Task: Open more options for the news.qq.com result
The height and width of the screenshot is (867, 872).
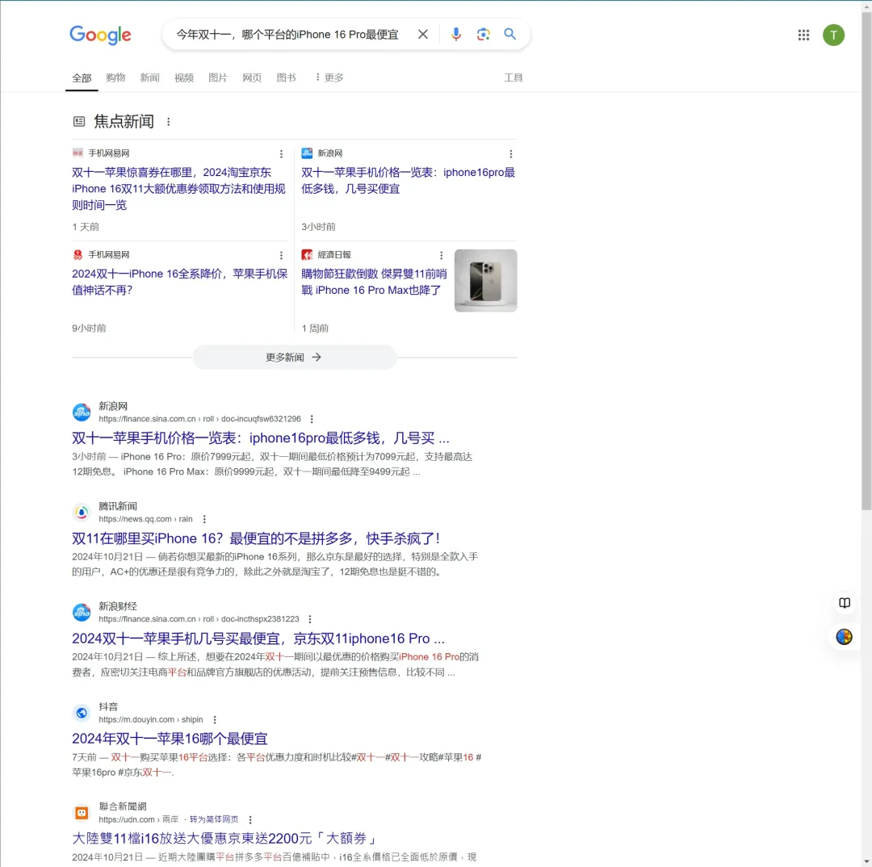Action: [204, 519]
